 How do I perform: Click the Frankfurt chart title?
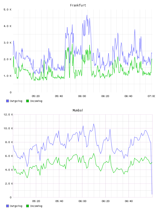pos(78,5)
